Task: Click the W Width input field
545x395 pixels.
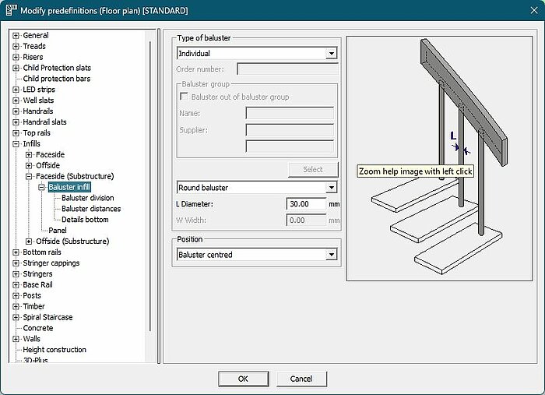Action: [x=306, y=220]
